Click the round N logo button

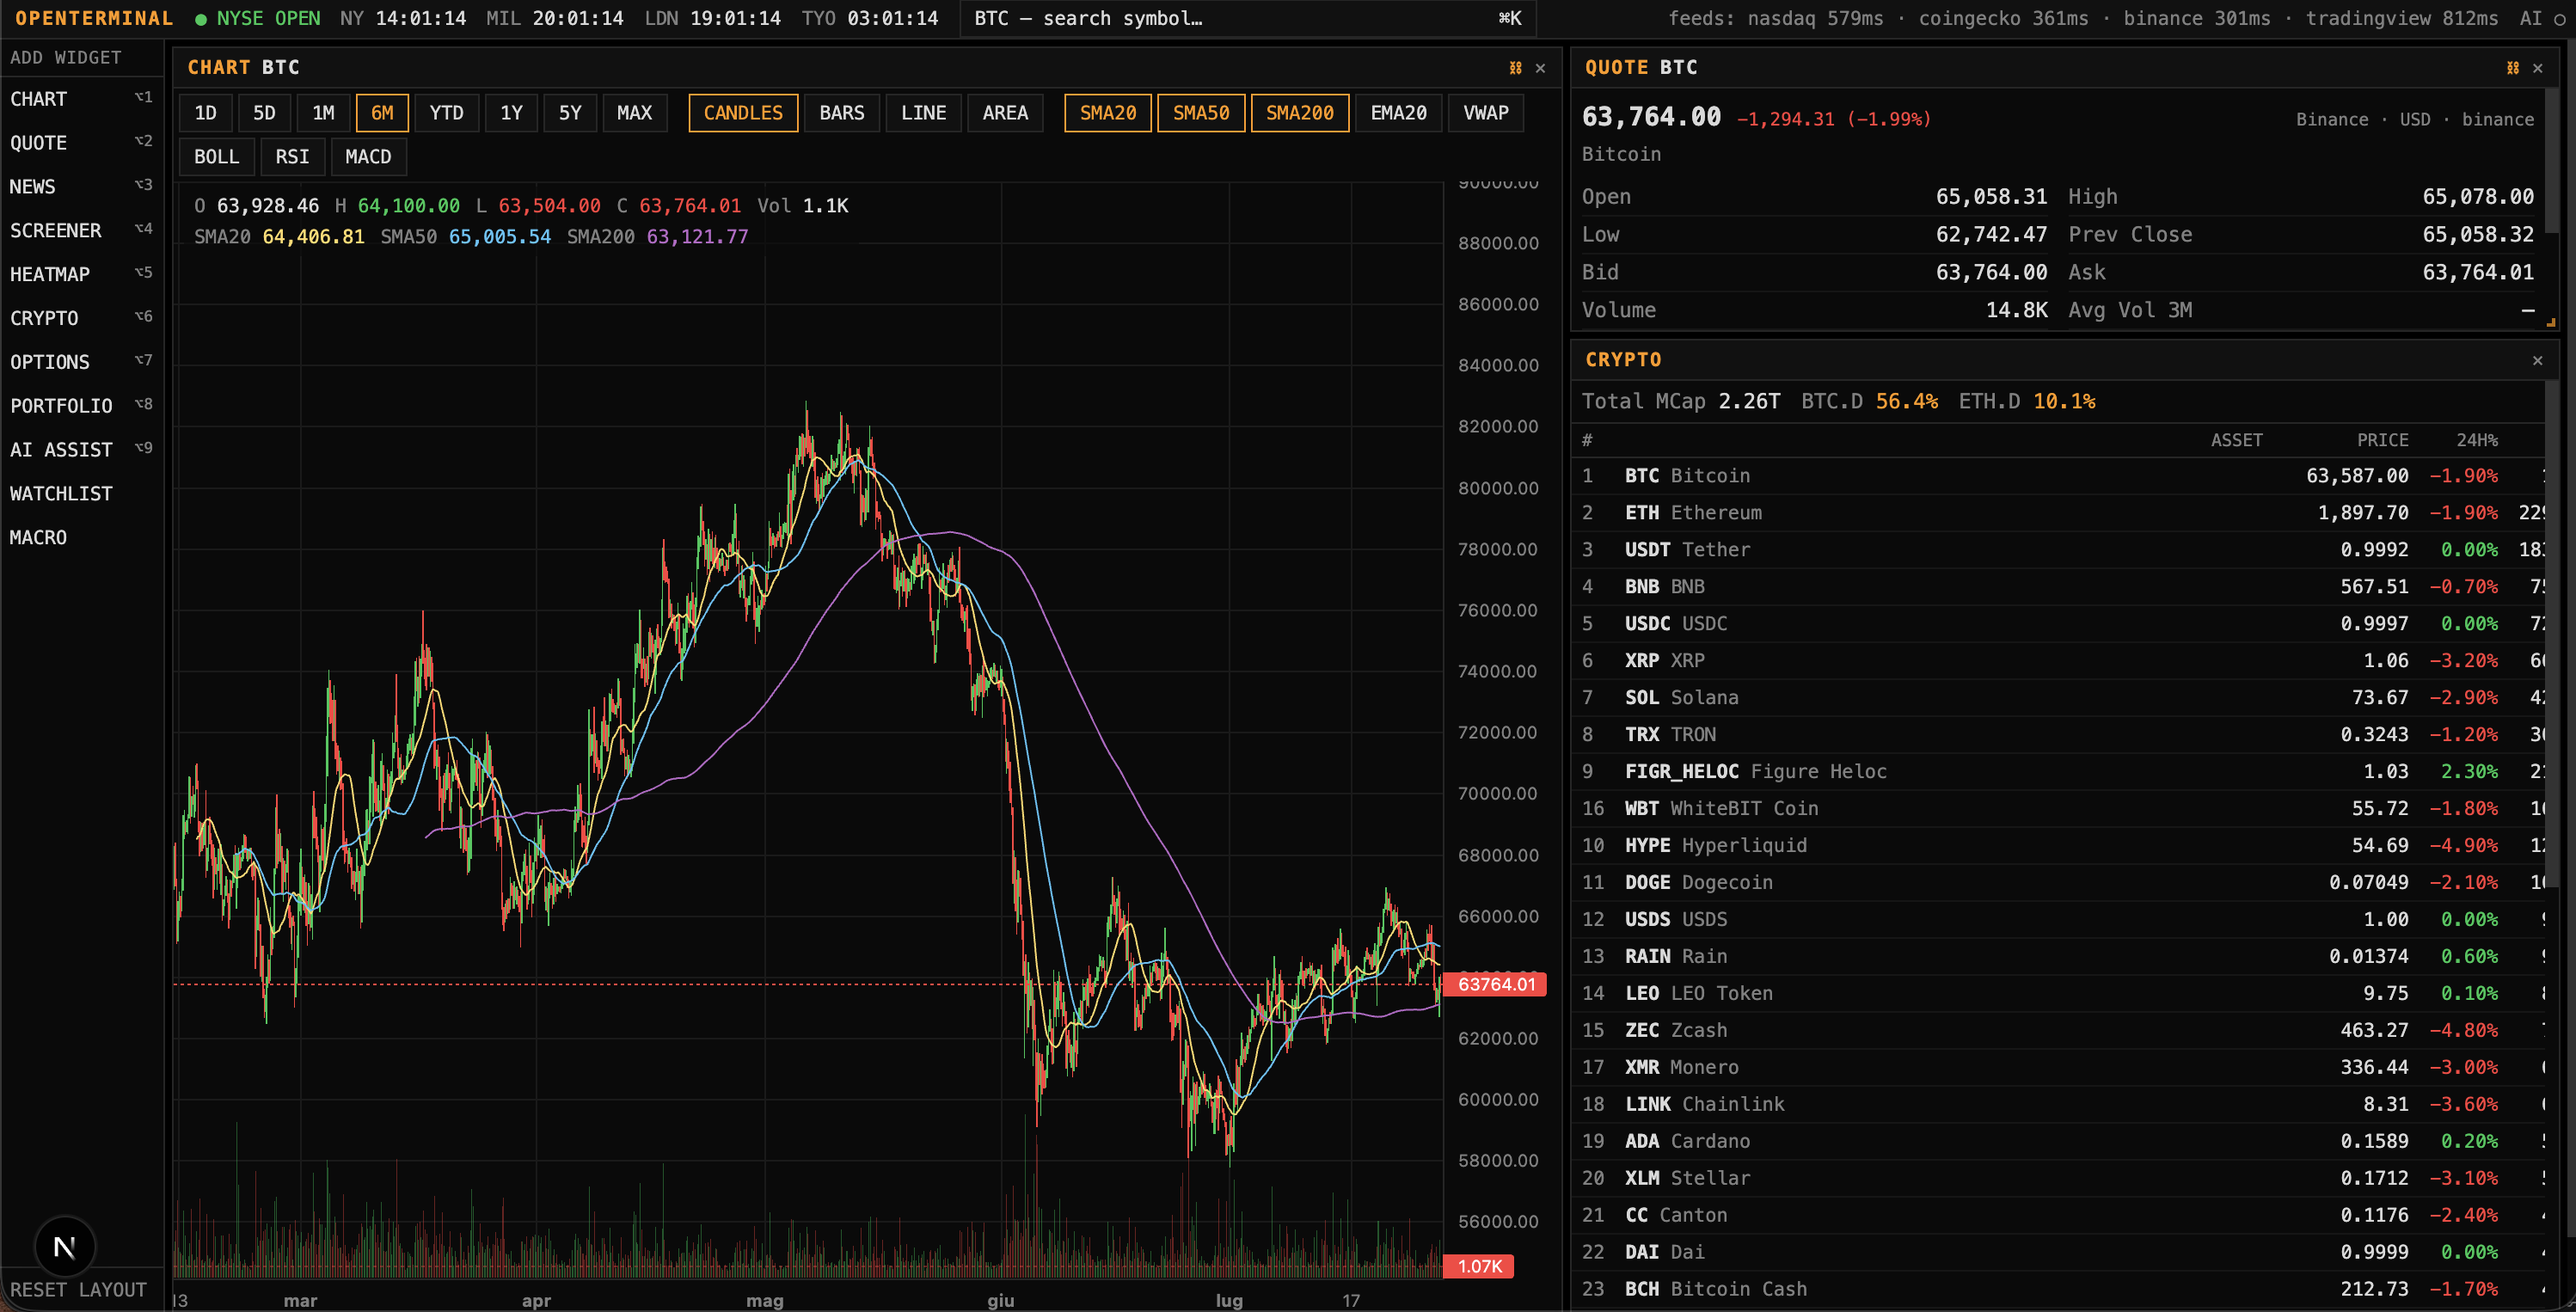pos(65,1246)
